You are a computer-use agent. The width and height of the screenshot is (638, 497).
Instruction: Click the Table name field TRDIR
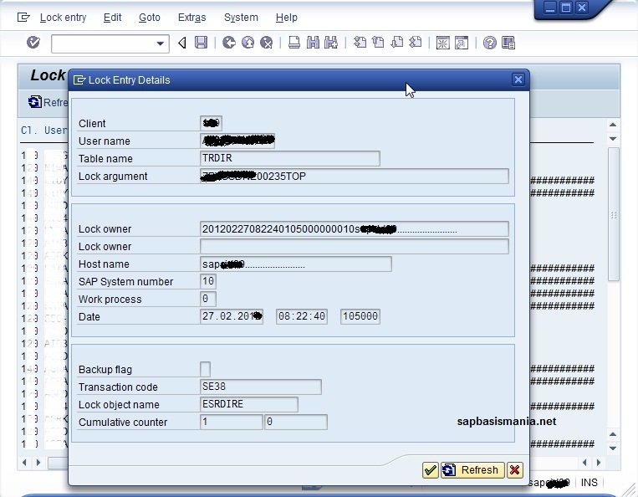(x=289, y=158)
